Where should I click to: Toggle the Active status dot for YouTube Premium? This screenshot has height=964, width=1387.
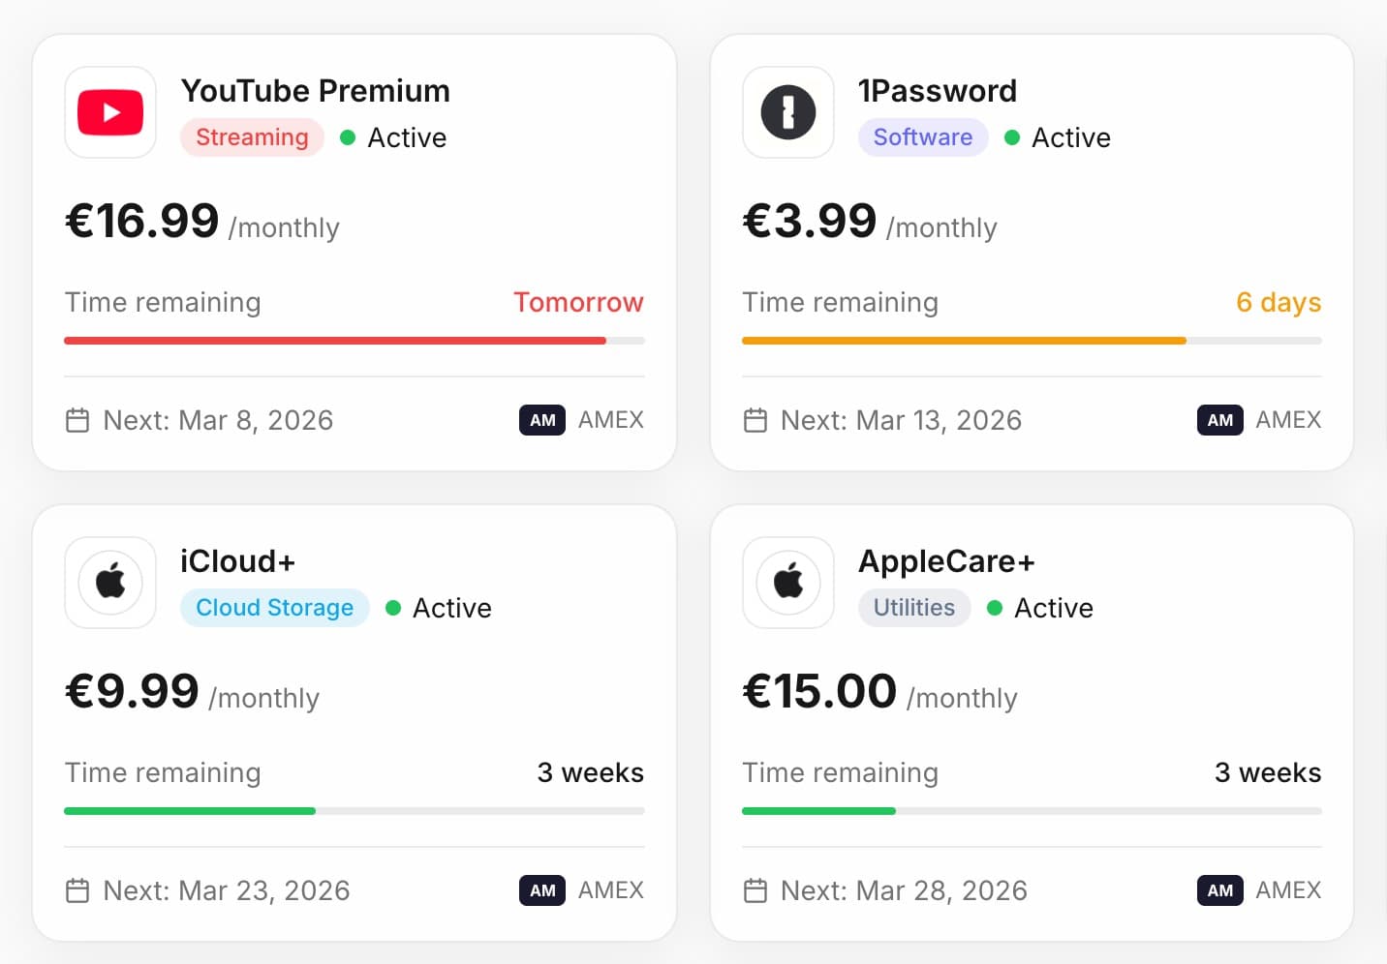(348, 137)
